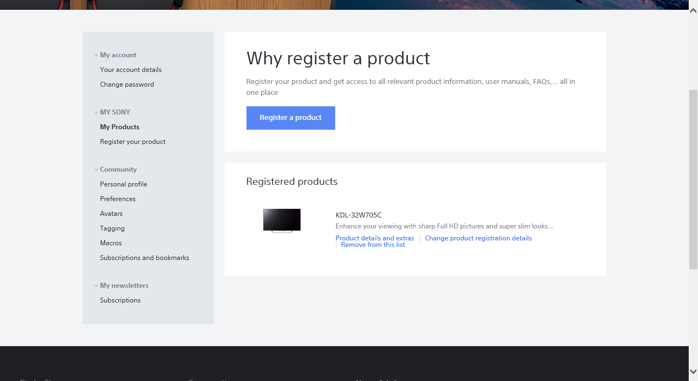Open Your account details
The image size is (698, 381).
click(x=131, y=70)
